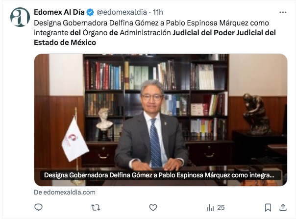Screen dimensions: 296x219
Task: Click the tweet text about Pablo Espinosa Márquez
Action: [x=155, y=33]
